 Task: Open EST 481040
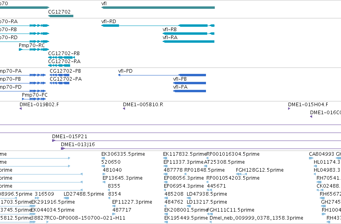click(x=112, y=170)
